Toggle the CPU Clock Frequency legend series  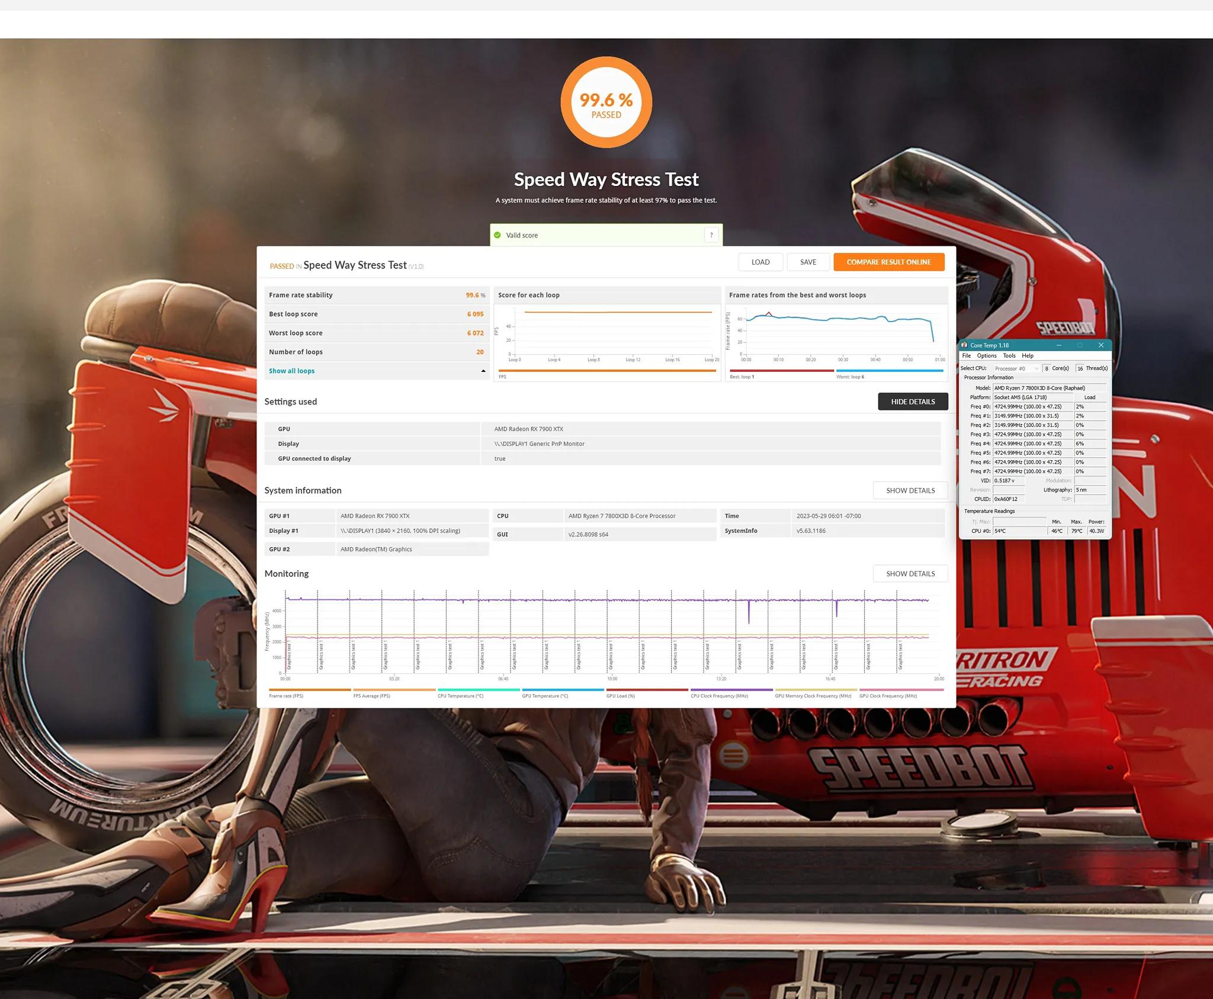[731, 693]
